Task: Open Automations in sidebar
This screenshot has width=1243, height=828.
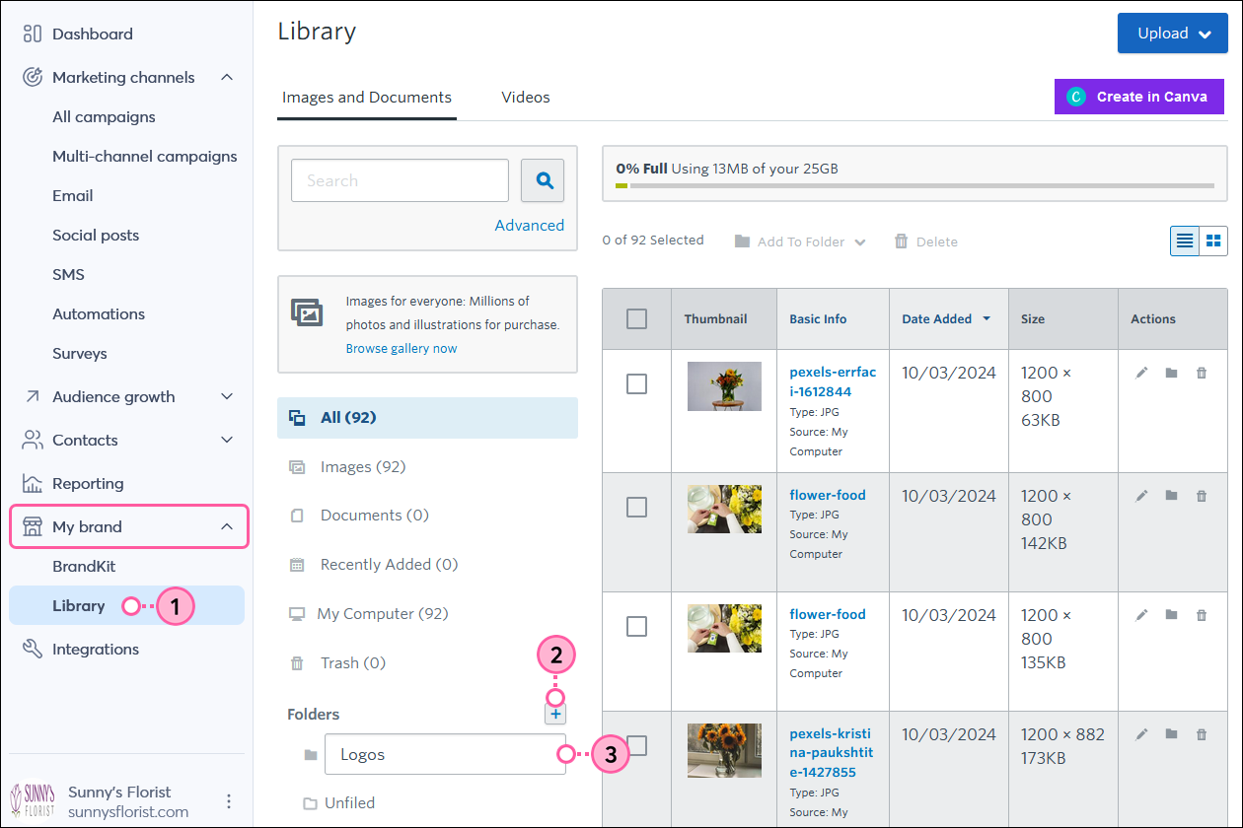Action: coord(99,313)
